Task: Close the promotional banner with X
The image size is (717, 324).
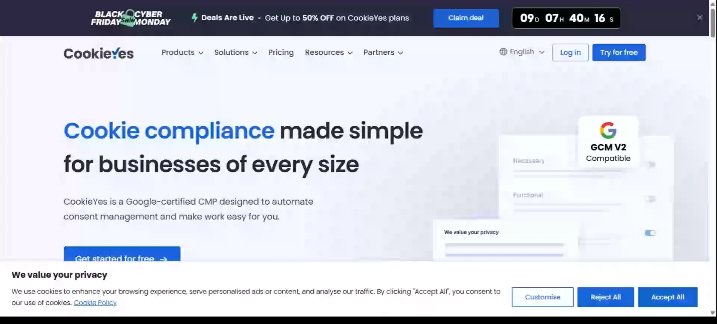Action: tap(700, 18)
